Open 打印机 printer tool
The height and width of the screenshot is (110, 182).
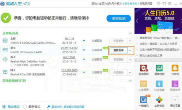[x=175, y=70]
